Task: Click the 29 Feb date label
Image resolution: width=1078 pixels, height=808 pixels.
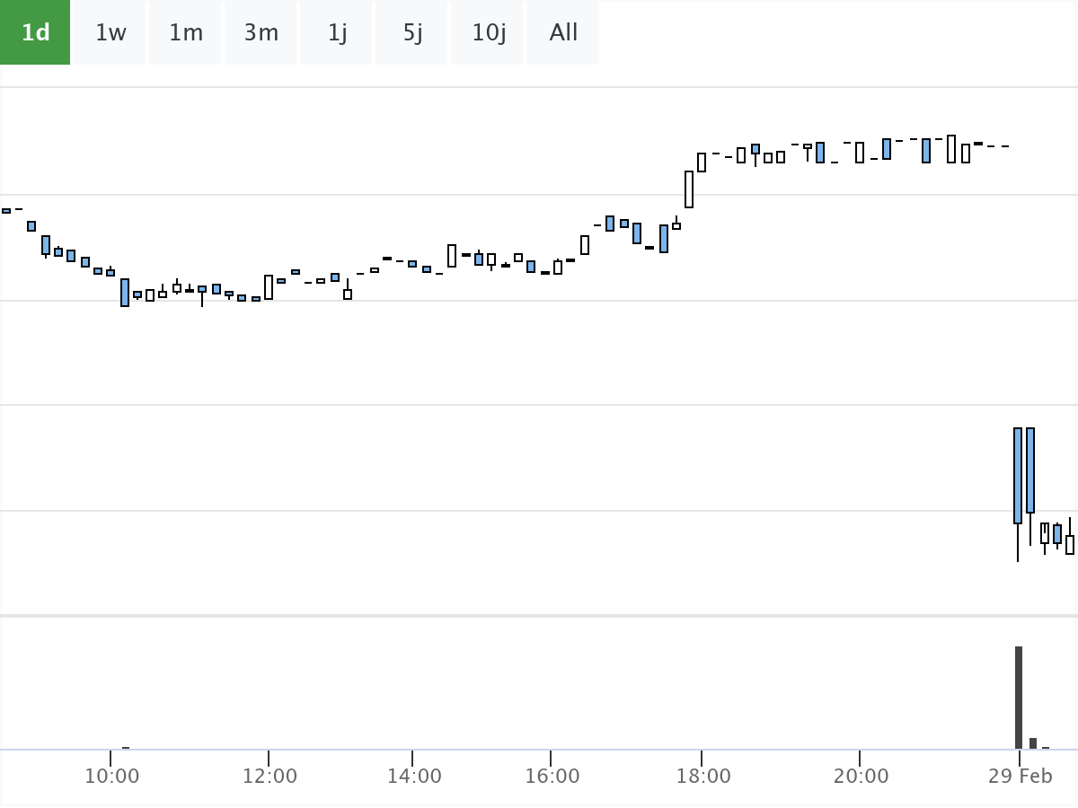Action: (1020, 776)
